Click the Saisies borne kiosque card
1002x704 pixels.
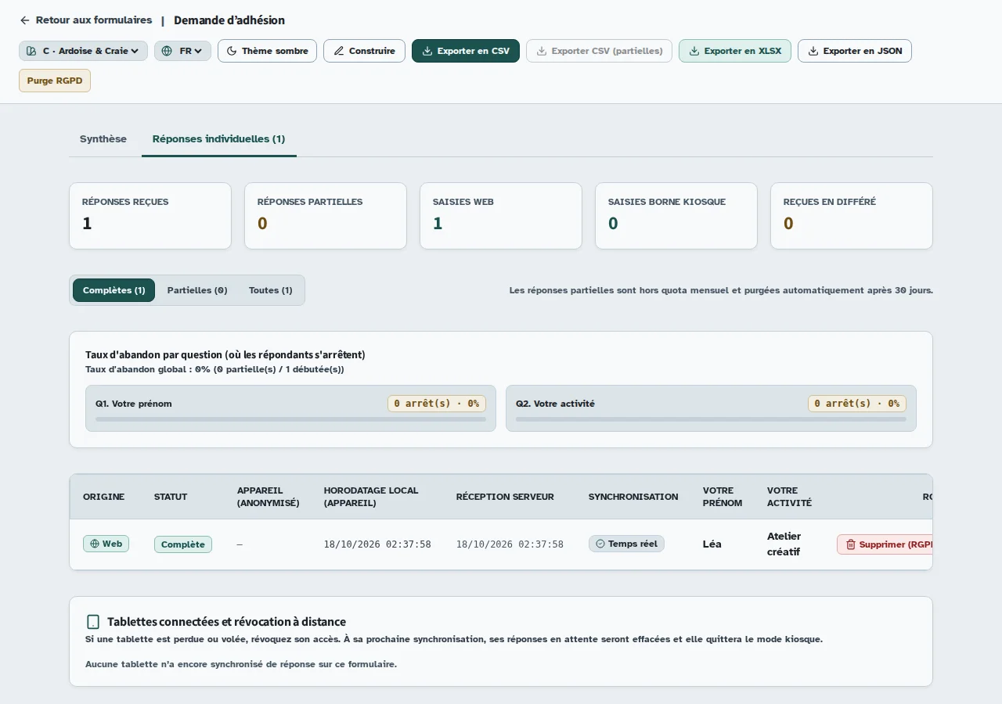tap(676, 216)
